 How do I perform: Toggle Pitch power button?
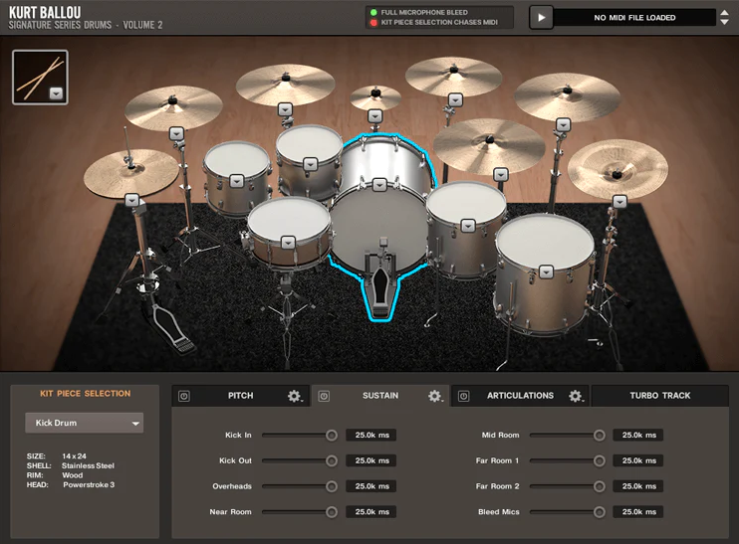pyautogui.click(x=184, y=396)
